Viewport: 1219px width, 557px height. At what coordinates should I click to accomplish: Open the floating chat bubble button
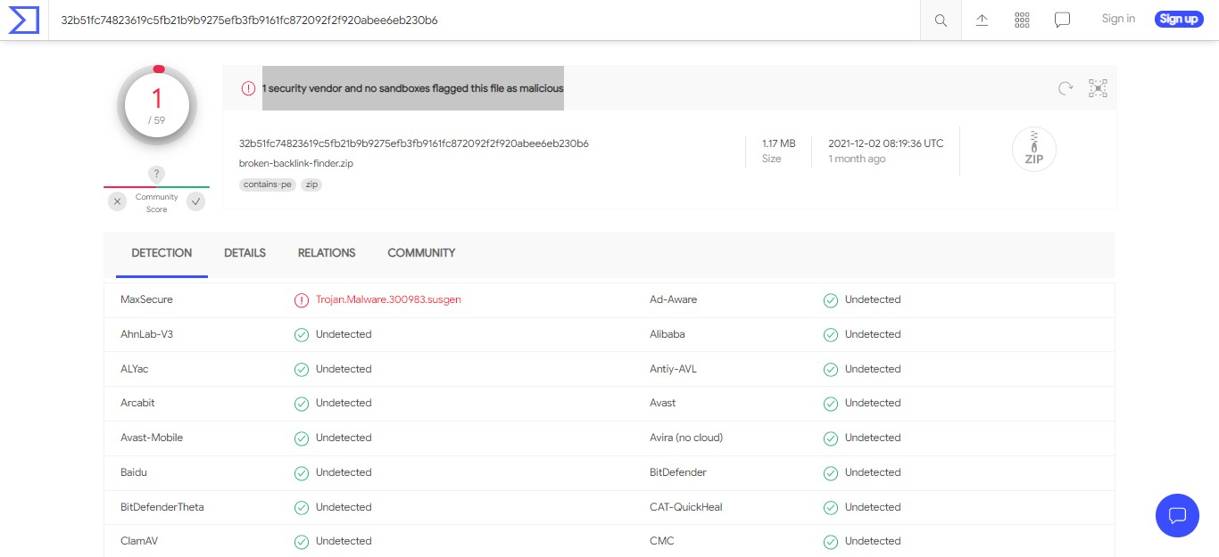pos(1177,515)
